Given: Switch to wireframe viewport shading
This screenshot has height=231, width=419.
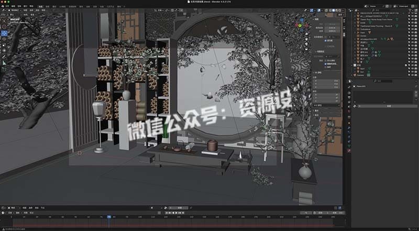Looking at the screenshot, I should [x=330, y=10].
